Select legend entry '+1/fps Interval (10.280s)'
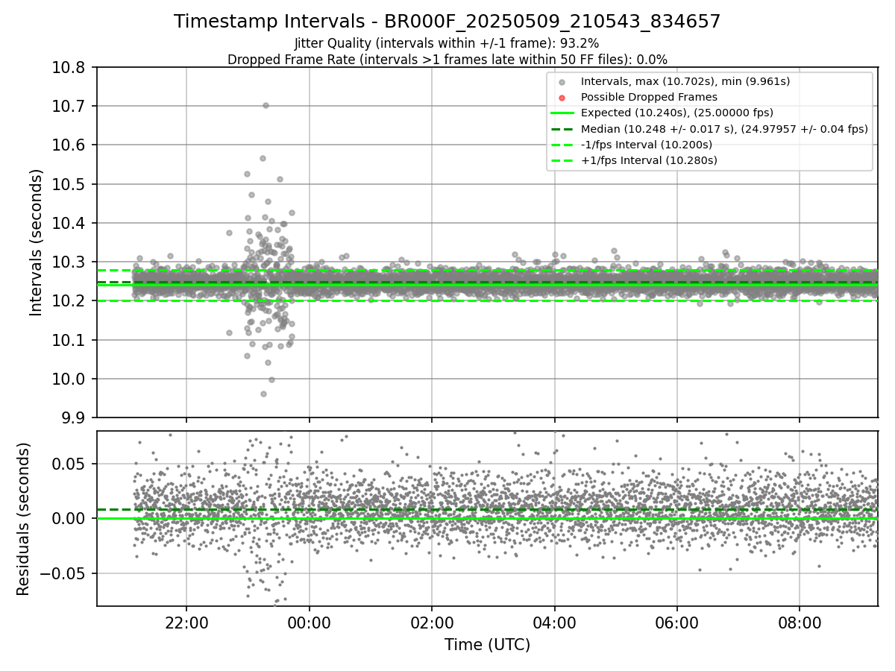The image size is (895, 671). click(649, 160)
